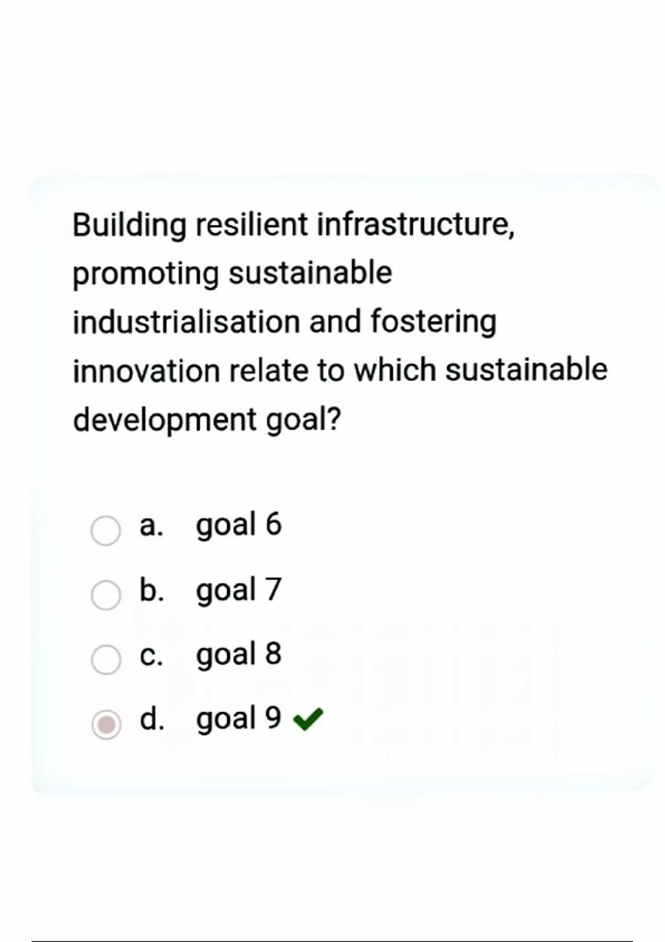Select the radio button for option a
Image resolution: width=665 pixels, height=942 pixels.
click(105, 531)
